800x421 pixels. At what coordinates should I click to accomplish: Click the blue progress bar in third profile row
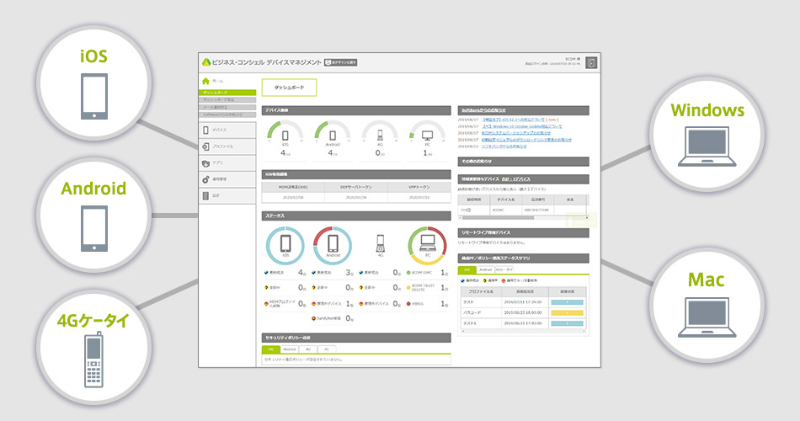point(567,323)
